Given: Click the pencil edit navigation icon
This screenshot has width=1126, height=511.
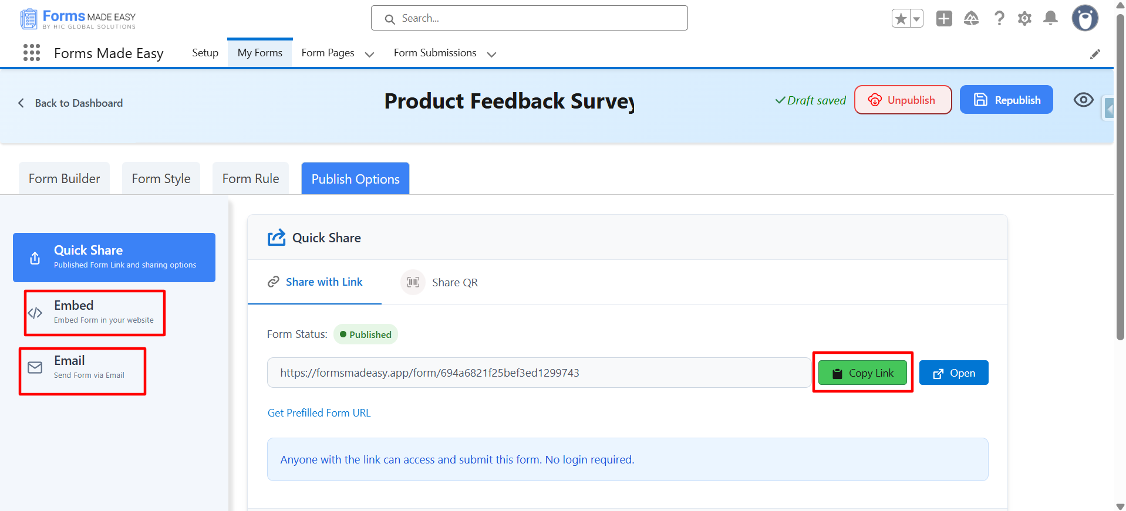Looking at the screenshot, I should 1095,54.
